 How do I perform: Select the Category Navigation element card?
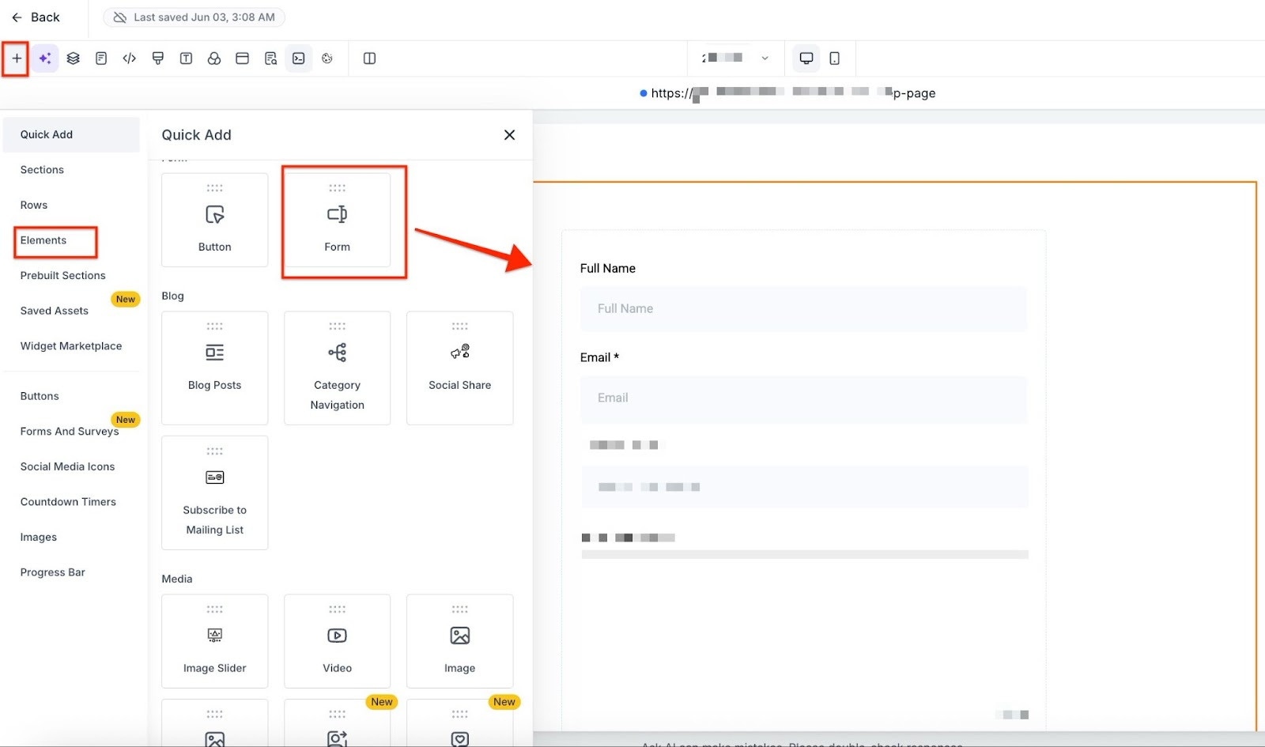(x=338, y=368)
